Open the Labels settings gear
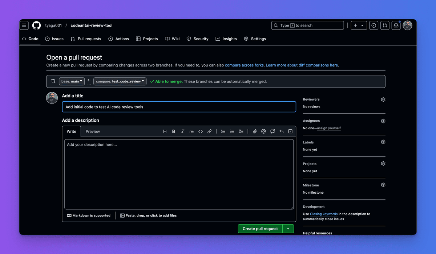This screenshot has height=254, width=436. [x=383, y=142]
